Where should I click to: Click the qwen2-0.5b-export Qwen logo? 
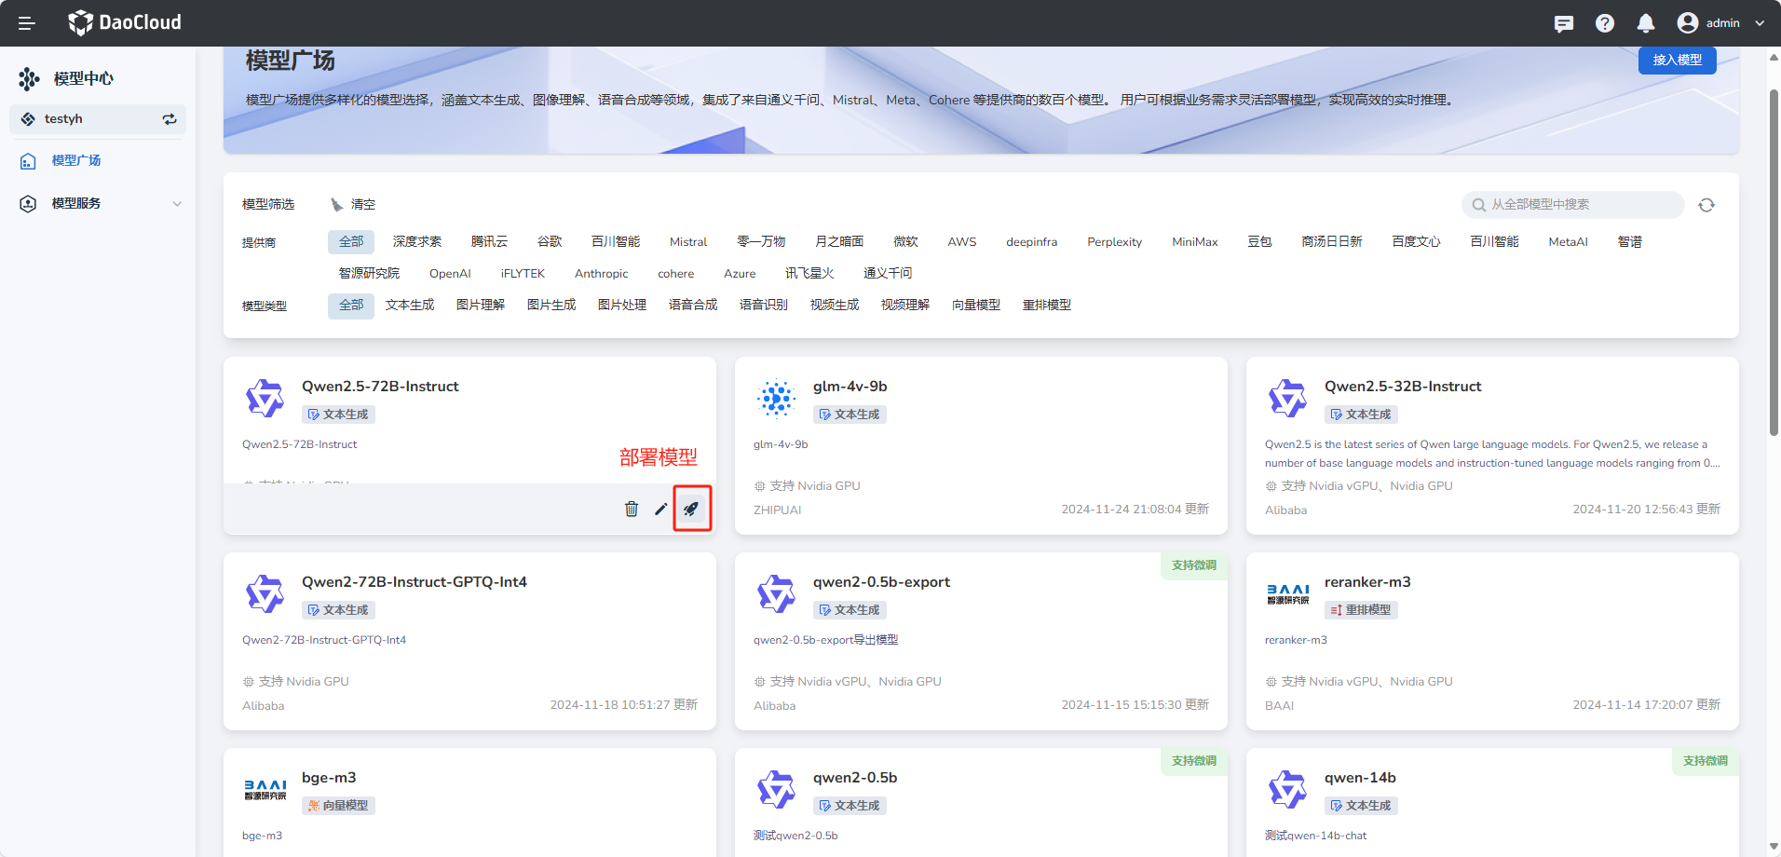click(776, 594)
